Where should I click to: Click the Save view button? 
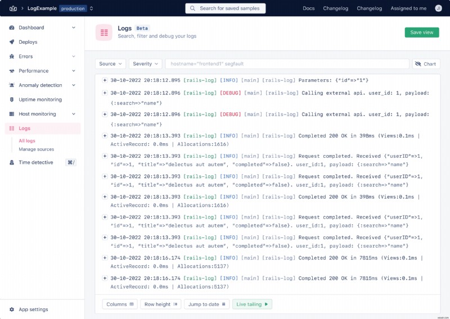[421, 33]
